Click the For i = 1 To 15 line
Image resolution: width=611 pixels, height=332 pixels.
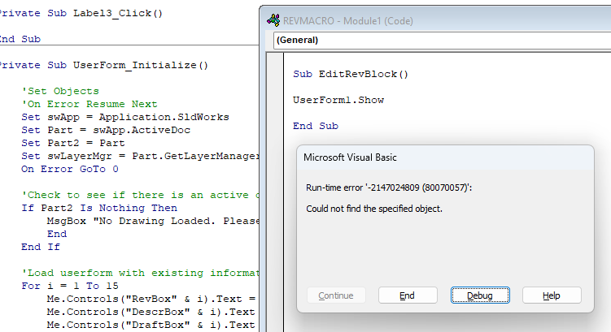click(72, 286)
